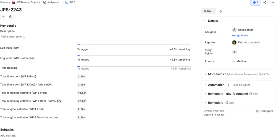Screen dimensions: 276x139
Task: Open the share icon button
Action: click(x=265, y=2)
